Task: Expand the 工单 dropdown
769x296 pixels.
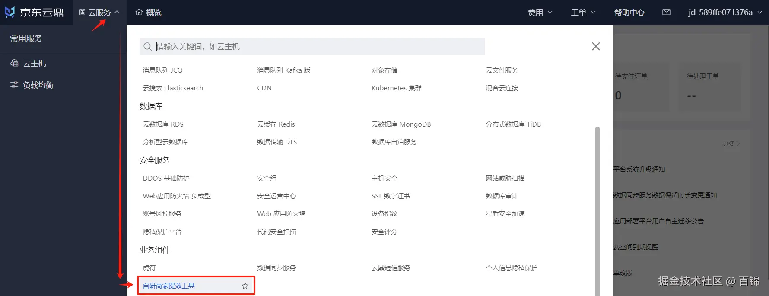Action: (583, 13)
